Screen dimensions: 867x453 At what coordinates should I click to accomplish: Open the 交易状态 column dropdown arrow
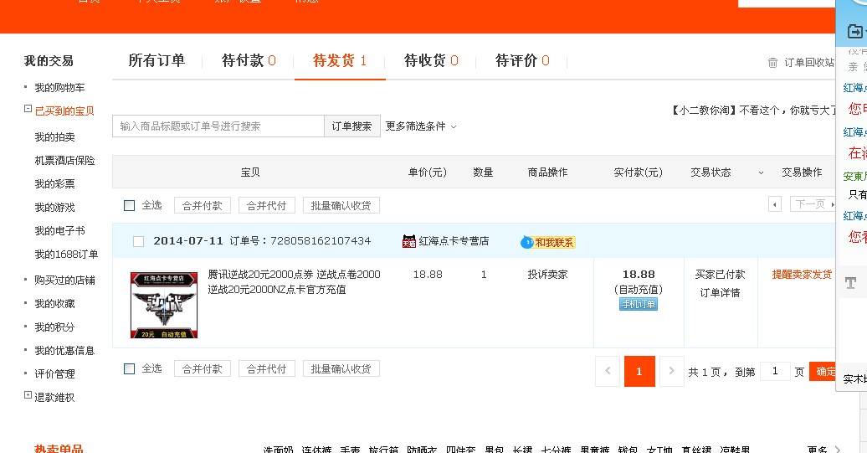pos(761,172)
